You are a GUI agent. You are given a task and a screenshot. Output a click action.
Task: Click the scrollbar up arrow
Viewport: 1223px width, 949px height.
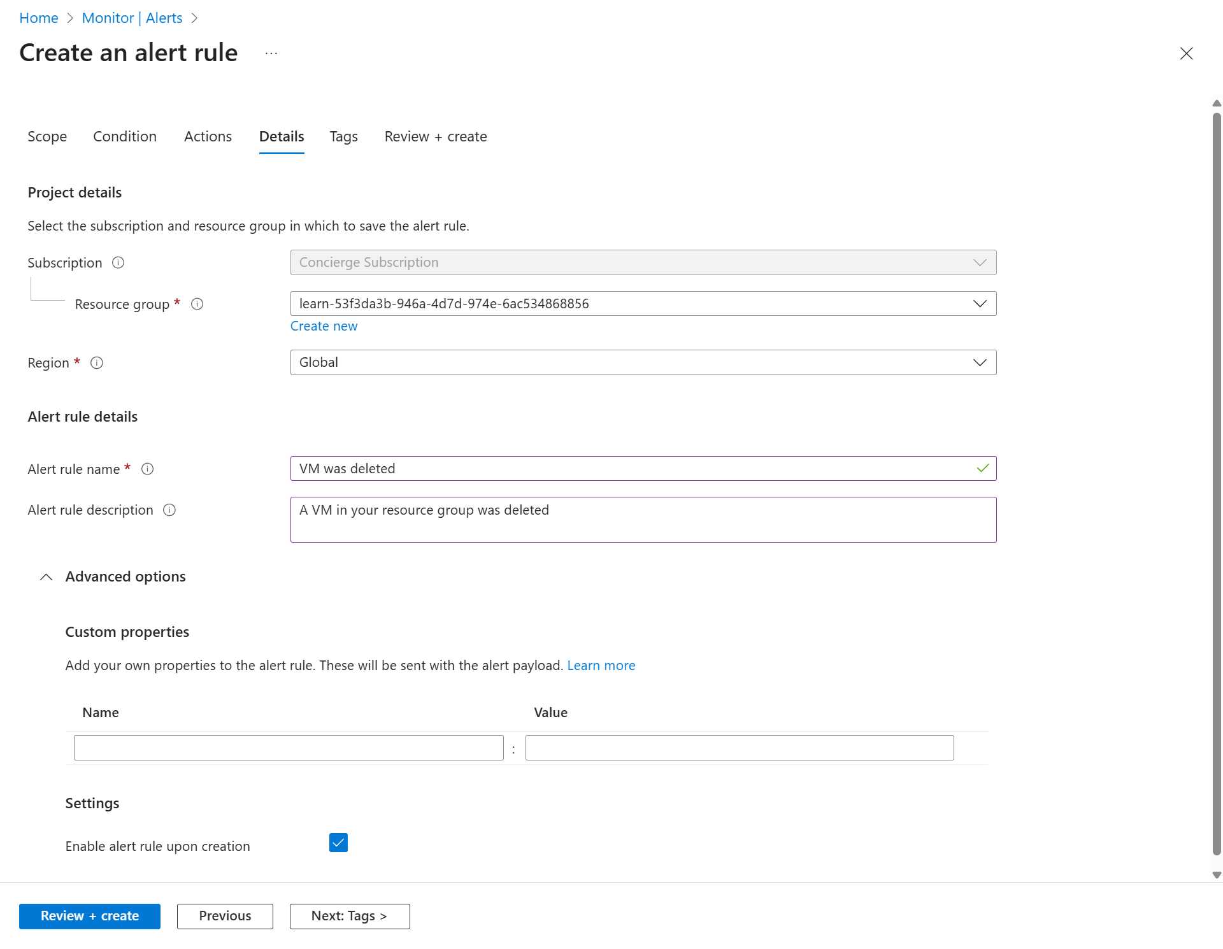1217,103
